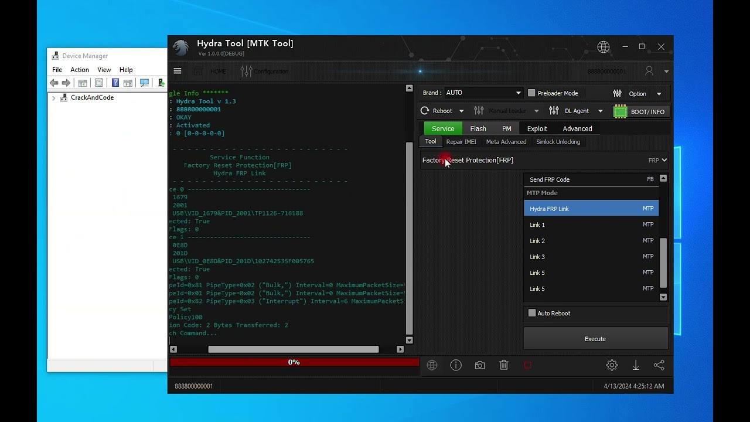Select the Tool sub-tab
The height and width of the screenshot is (422, 750).
click(x=431, y=141)
